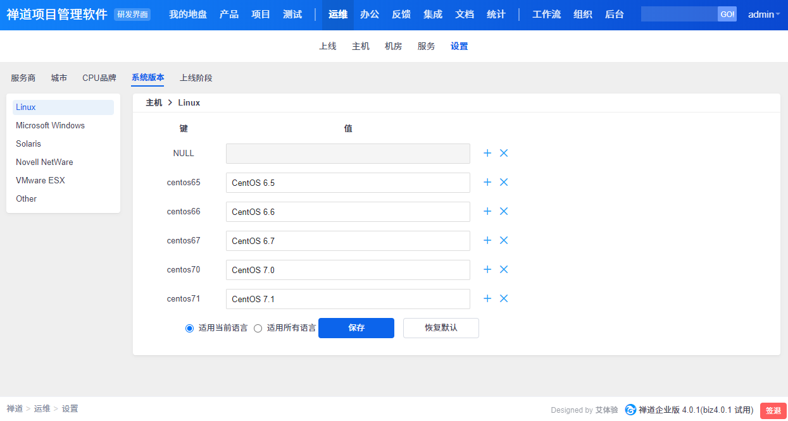The width and height of the screenshot is (788, 421).
Task: Add a row after centos71
Action: 487,298
